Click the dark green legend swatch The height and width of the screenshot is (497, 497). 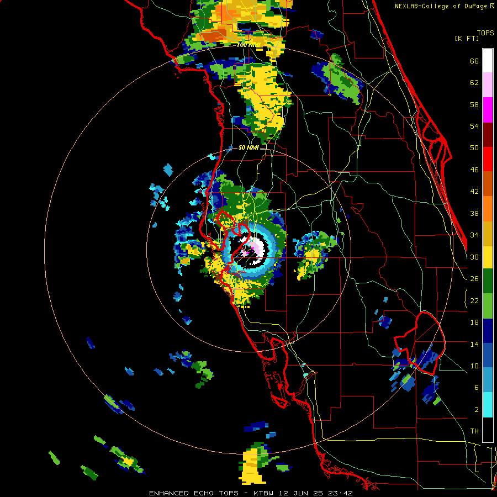488,281
